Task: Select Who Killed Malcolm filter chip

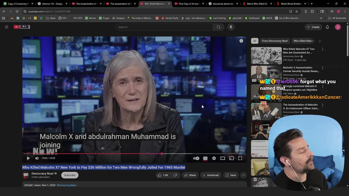Action: [304, 41]
